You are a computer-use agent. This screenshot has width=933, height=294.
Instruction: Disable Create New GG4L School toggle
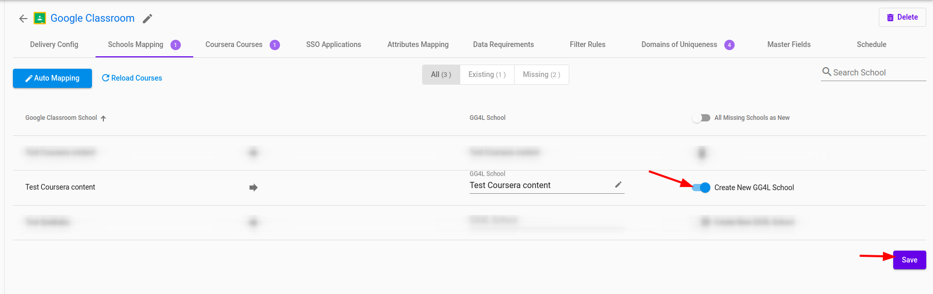(x=701, y=188)
